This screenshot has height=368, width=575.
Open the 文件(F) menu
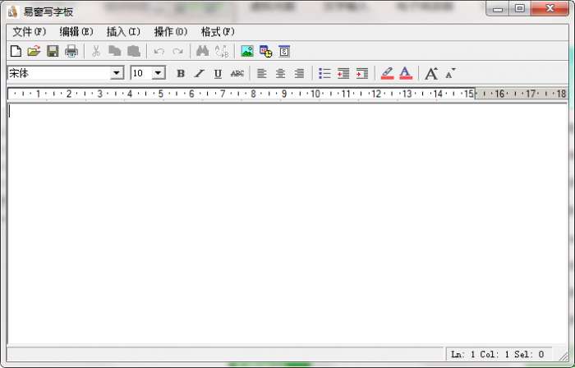tap(30, 32)
